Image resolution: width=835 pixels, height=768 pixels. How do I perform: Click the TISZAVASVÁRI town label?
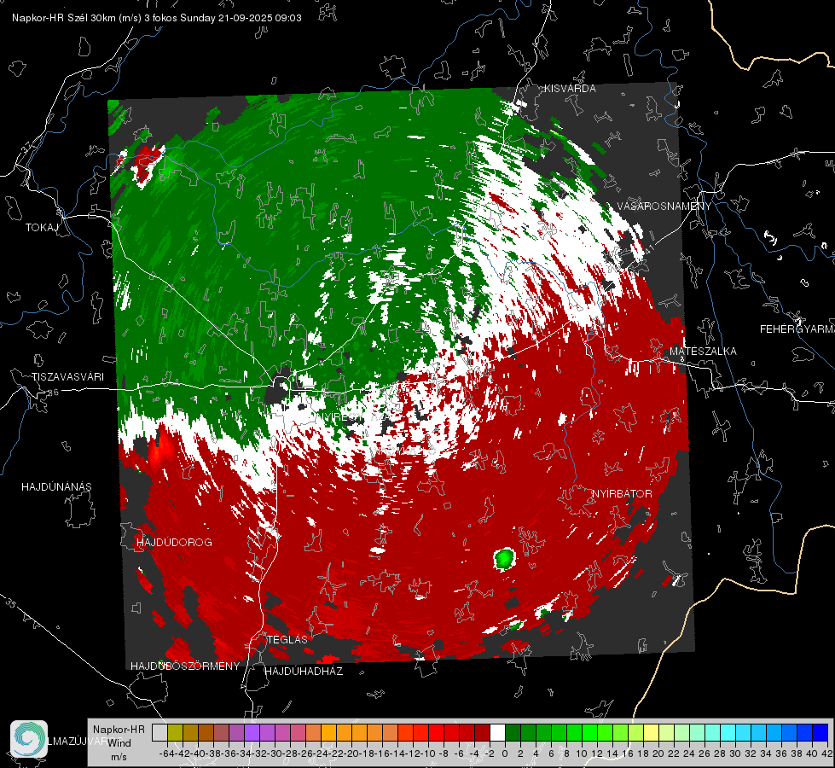pos(67,377)
